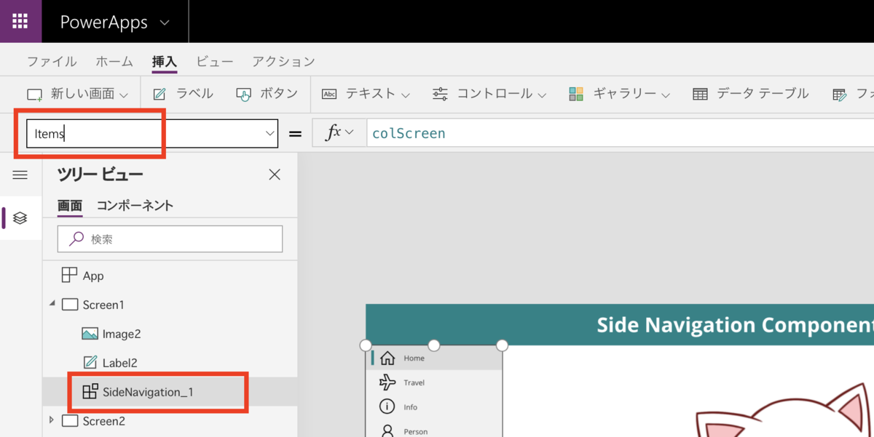
Task: Insert a ボタン control
Action: click(x=275, y=93)
